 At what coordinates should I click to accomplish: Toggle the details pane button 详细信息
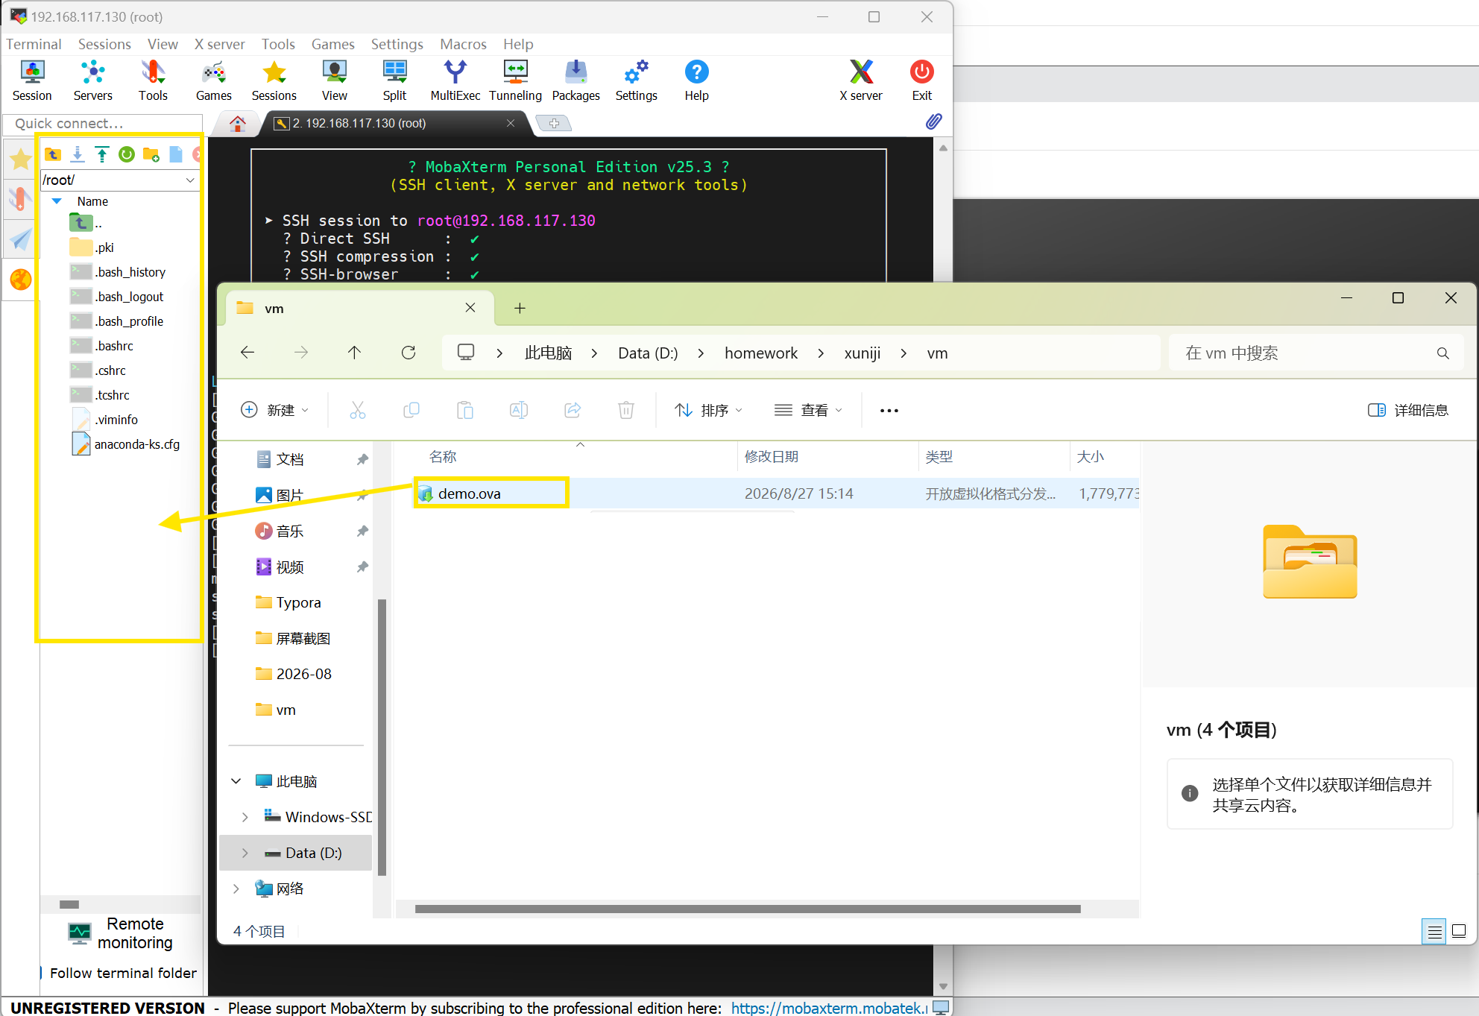[x=1408, y=410]
